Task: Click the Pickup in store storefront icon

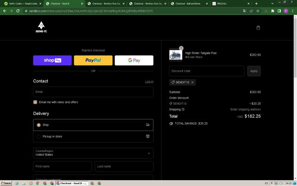Action: pos(148,136)
